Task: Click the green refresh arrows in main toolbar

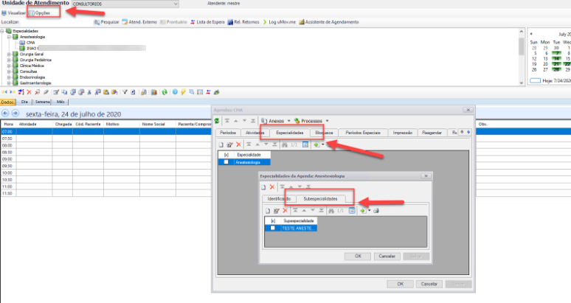Action: 165,92
